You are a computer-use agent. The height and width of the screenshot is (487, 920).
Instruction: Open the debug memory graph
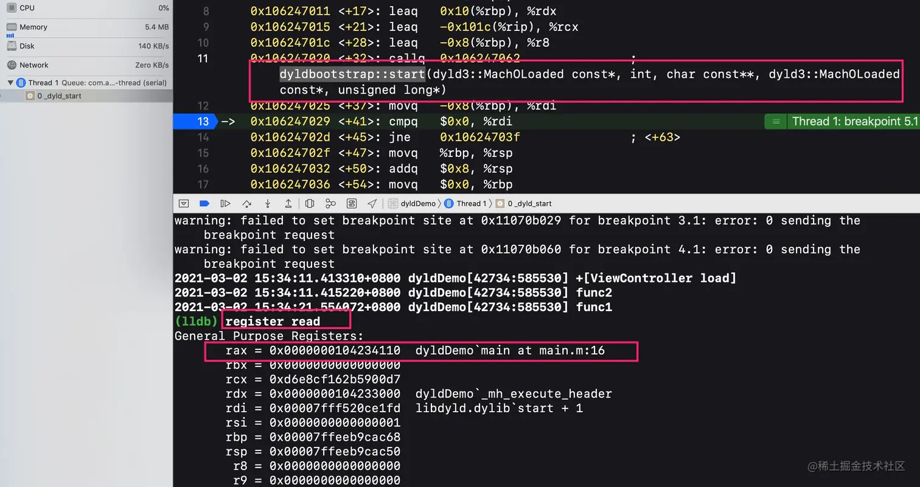330,203
